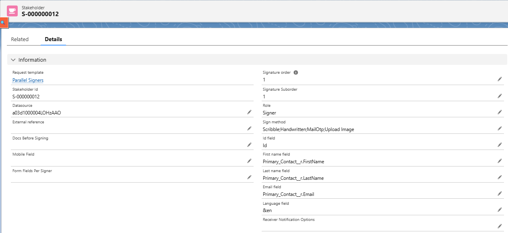Click the Stakeholder object icon in header
Viewport: 508px width, 233px height.
click(12, 11)
